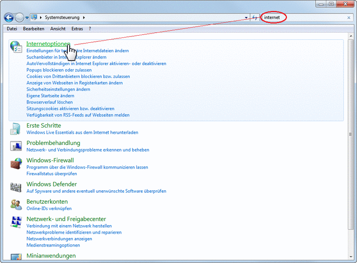357x263 pixels.
Task: Click Cookies von Drittanbietern blockieren link
Action: coord(78,76)
